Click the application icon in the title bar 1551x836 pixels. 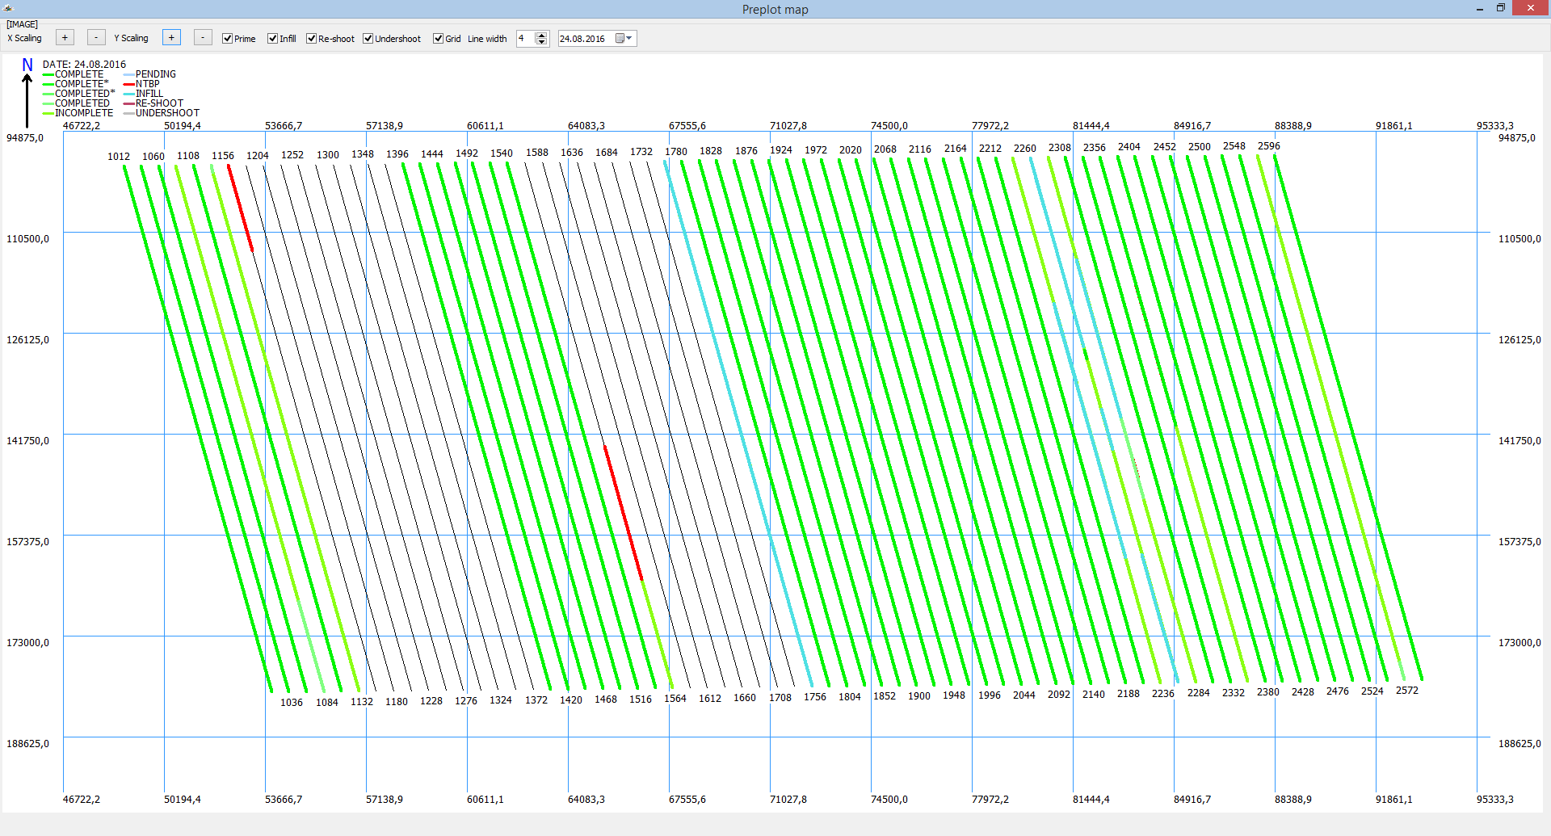tap(8, 9)
